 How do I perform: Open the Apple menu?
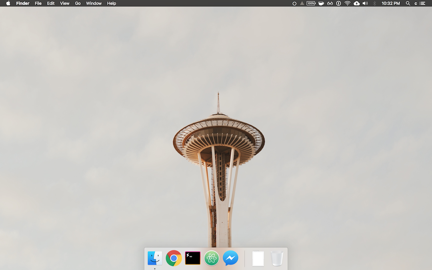coord(7,3)
